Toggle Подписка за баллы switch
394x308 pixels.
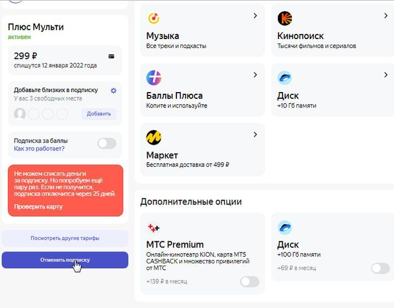(106, 144)
